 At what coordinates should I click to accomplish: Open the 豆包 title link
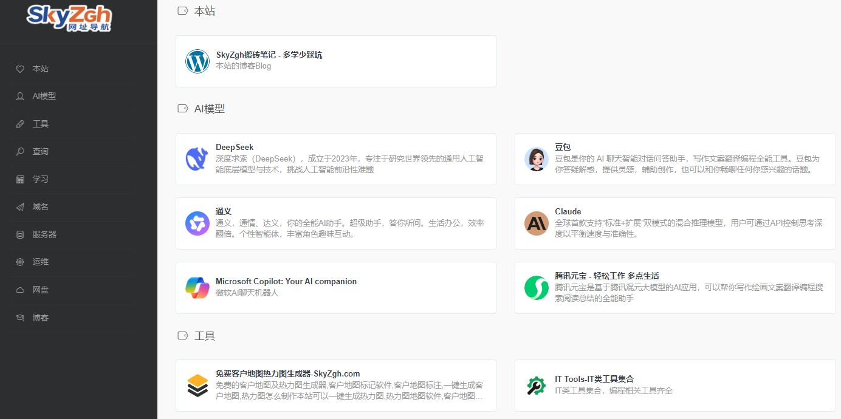[x=563, y=147]
